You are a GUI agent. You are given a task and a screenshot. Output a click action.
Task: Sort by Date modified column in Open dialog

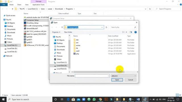pos(113,36)
